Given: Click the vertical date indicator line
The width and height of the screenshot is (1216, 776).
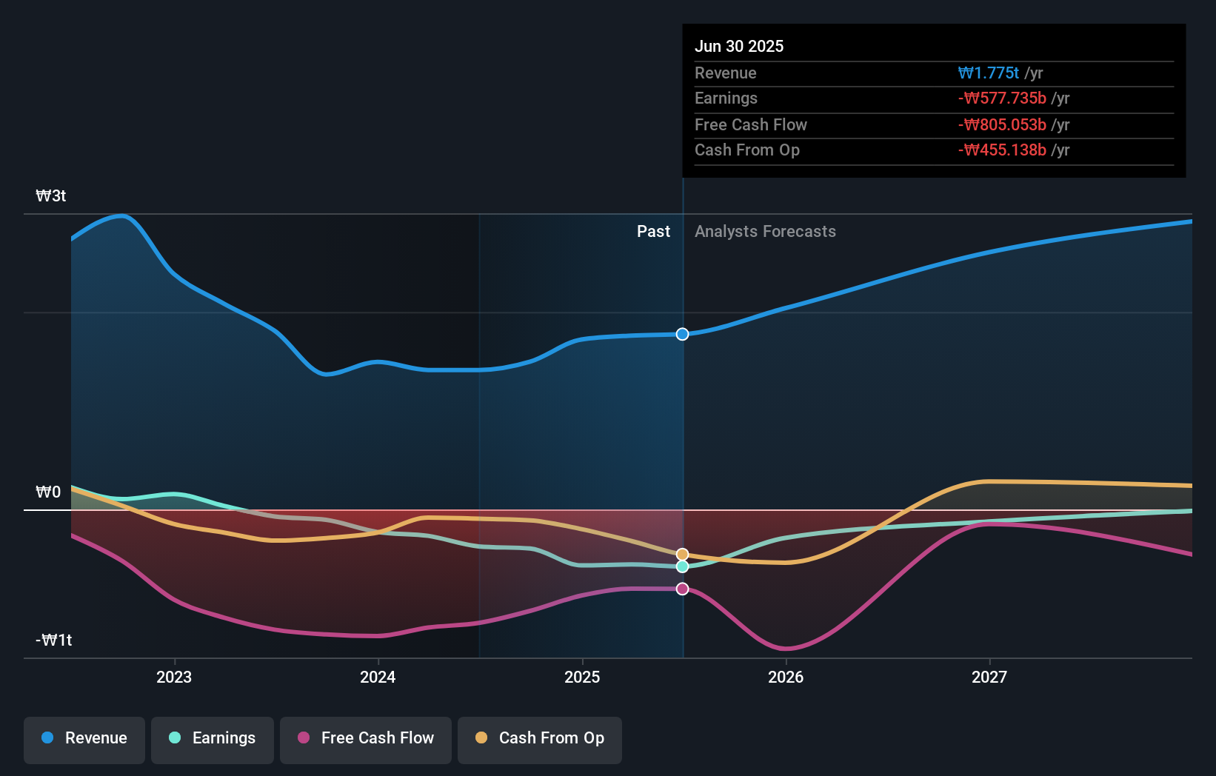Looking at the screenshot, I should pos(682,444).
